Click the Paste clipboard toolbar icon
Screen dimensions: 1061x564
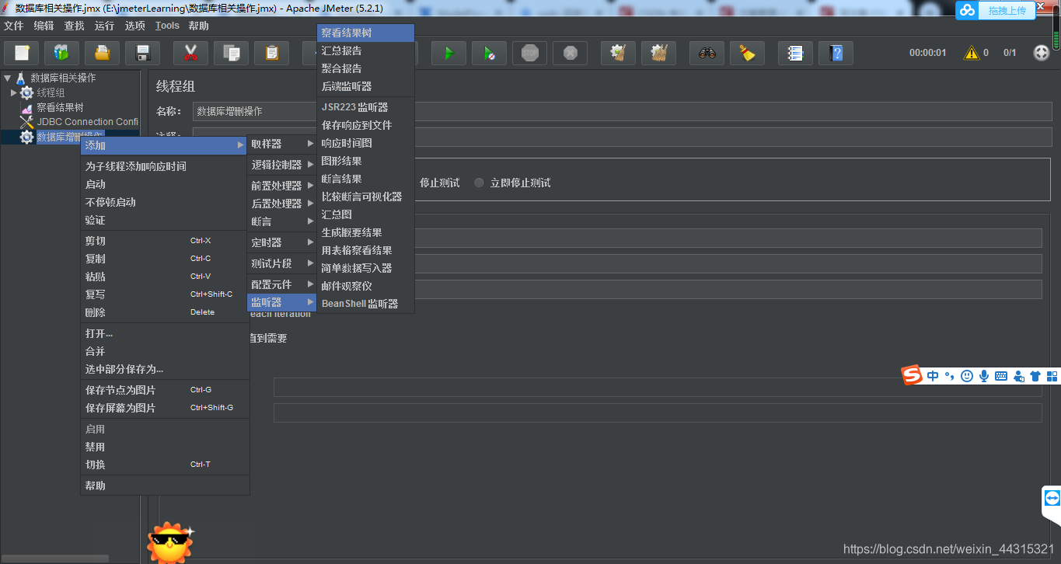pos(271,53)
